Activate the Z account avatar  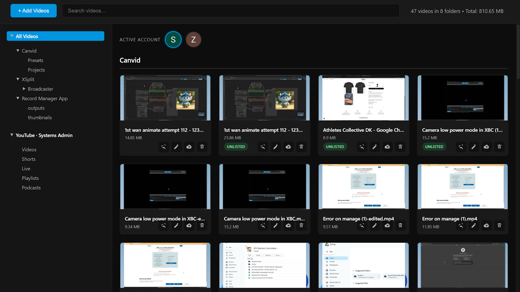point(193,39)
